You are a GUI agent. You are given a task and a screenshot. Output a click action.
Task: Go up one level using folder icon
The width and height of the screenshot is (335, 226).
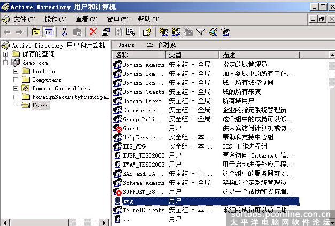[x=36, y=32]
